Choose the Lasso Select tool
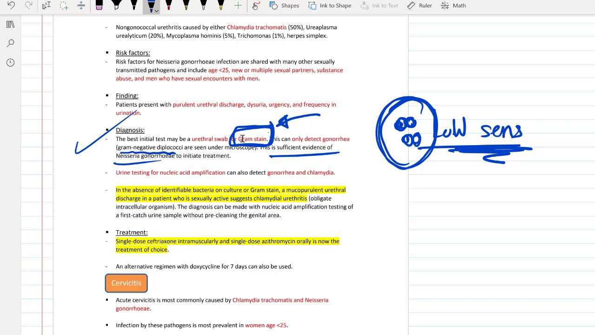This screenshot has height=335, width=595. point(64,6)
